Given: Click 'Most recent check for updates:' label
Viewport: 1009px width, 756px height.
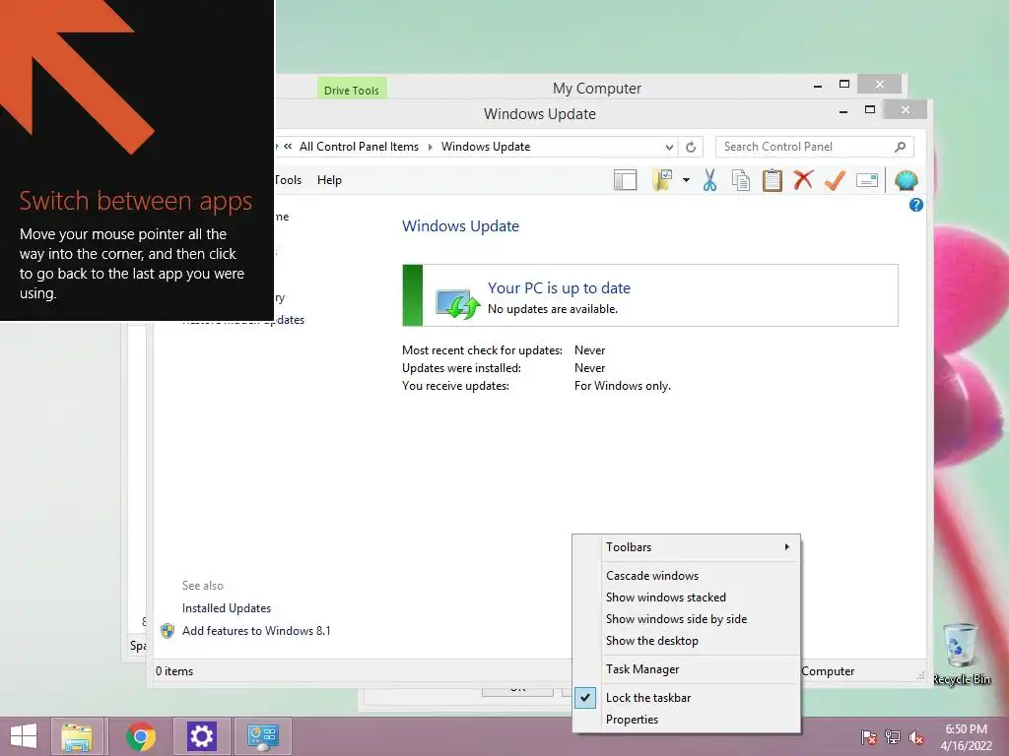Looking at the screenshot, I should pyautogui.click(x=482, y=350).
